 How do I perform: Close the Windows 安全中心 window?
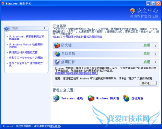click(x=158, y=4)
